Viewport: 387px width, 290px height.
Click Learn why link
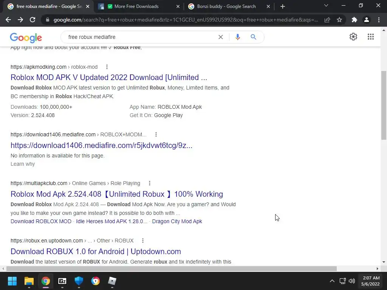click(x=23, y=164)
